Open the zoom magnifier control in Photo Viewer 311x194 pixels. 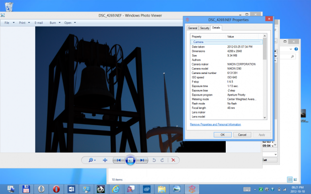[92, 160]
